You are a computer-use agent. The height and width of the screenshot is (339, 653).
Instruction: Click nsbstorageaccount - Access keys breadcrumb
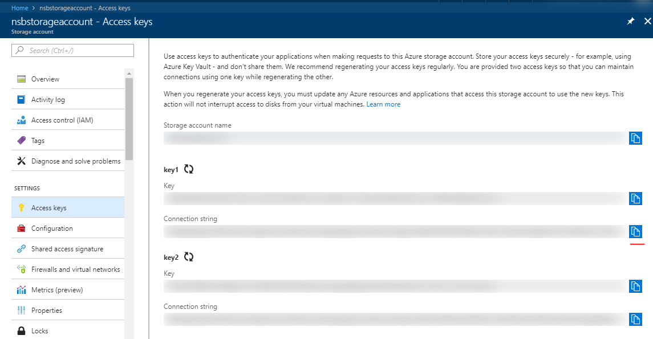(85, 8)
